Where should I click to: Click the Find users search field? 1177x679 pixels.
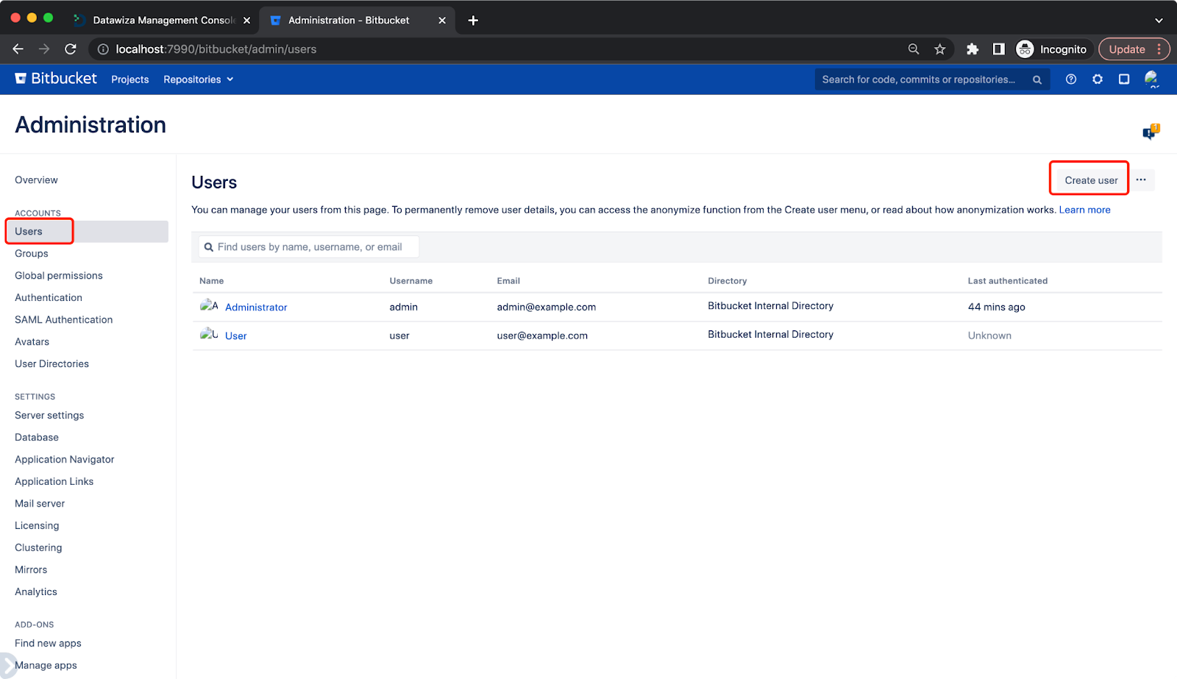coord(309,247)
